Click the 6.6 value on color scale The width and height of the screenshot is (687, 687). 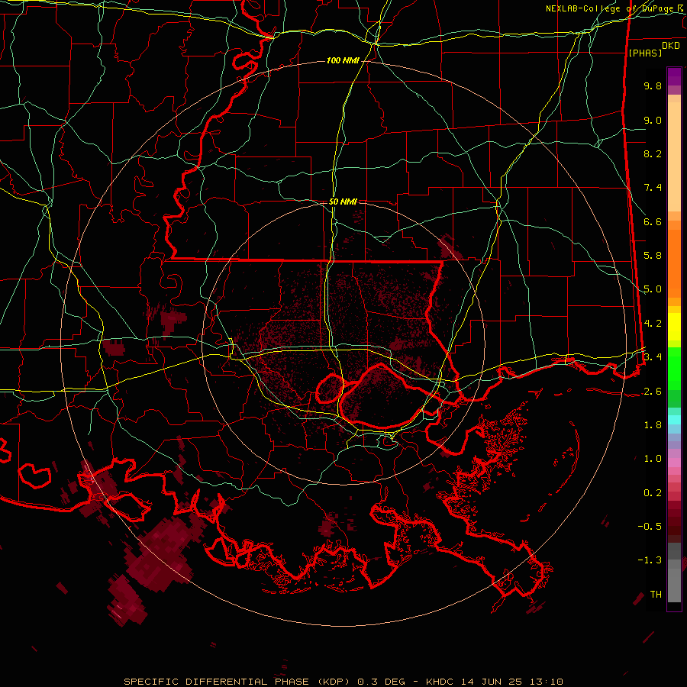pyautogui.click(x=653, y=221)
